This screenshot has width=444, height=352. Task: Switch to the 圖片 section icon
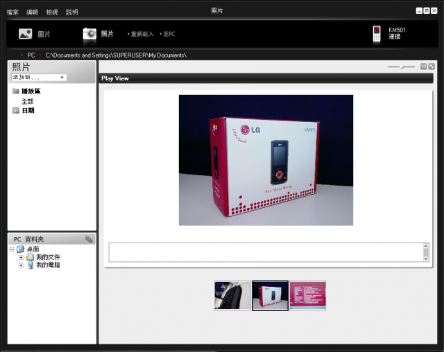coord(25,34)
